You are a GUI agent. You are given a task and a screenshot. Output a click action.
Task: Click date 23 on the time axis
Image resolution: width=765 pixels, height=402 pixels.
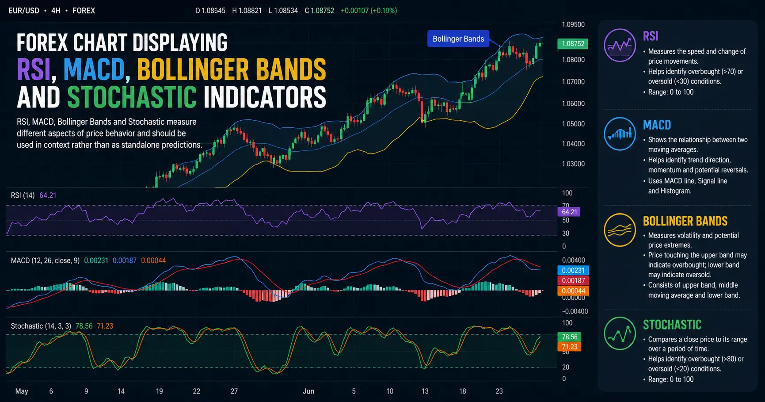[499, 391]
